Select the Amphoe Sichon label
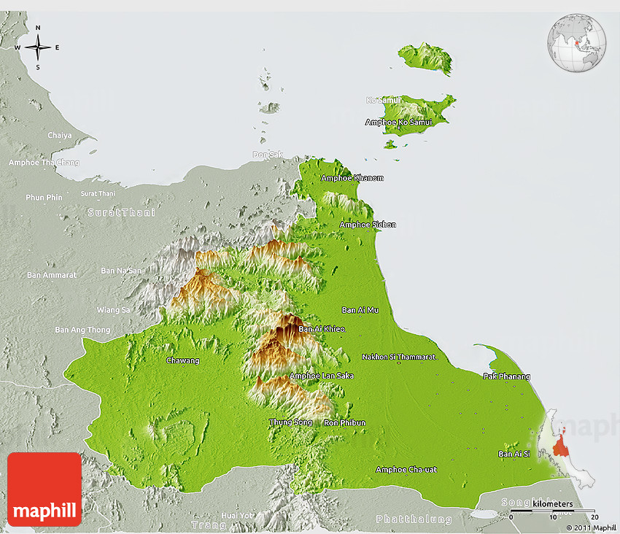620x534 pixels. click(368, 225)
